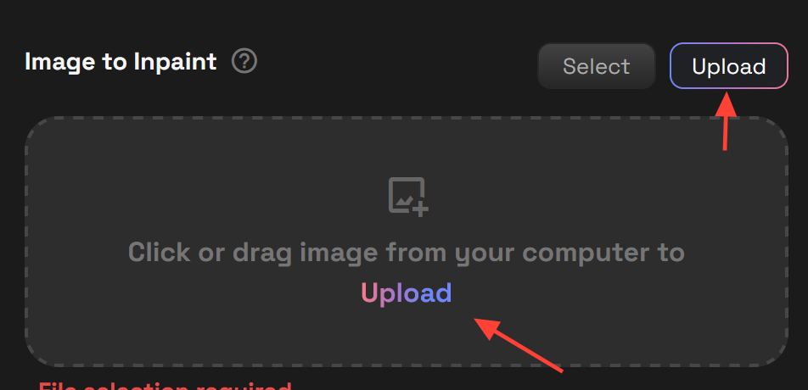This screenshot has height=390, width=808.
Task: Click the 'Image to Inpaint' heading
Action: pos(121,62)
